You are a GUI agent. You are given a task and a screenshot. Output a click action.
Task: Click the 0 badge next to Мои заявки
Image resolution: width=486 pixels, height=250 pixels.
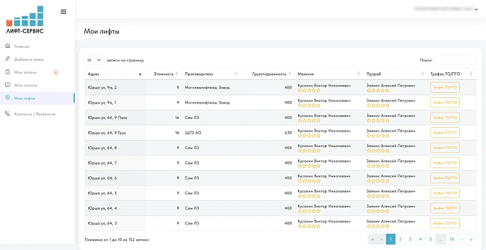(x=56, y=72)
